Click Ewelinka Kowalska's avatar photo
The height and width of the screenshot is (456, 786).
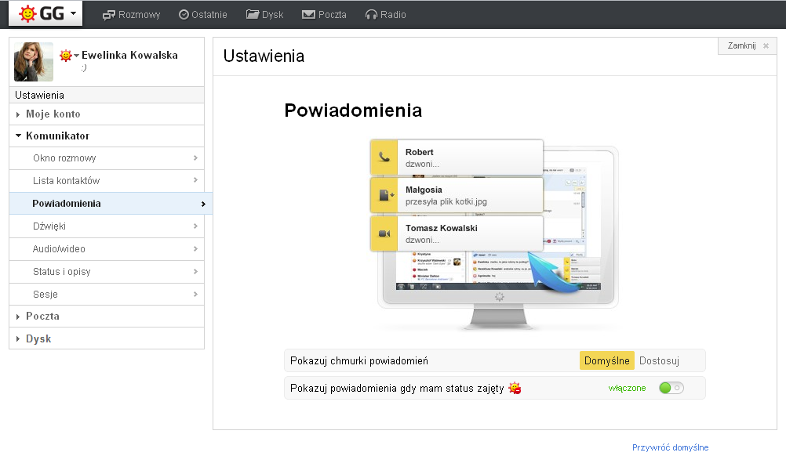34,62
